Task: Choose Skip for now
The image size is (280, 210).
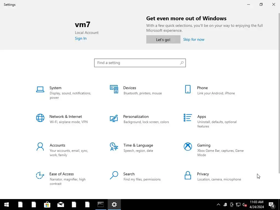Action: click(194, 39)
